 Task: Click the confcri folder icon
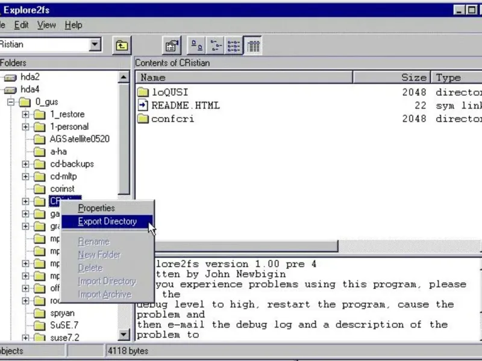(143, 119)
